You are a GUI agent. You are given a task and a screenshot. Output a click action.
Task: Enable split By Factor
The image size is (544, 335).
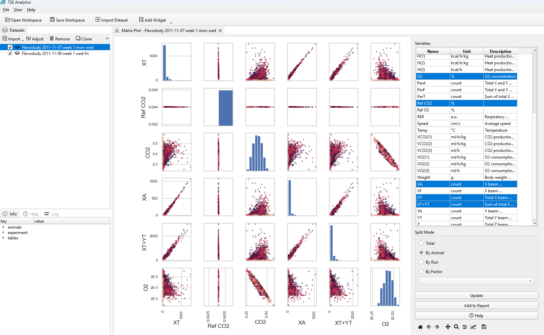pos(421,271)
